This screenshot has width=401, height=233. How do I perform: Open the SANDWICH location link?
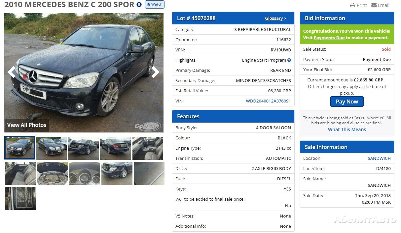pos(379,159)
